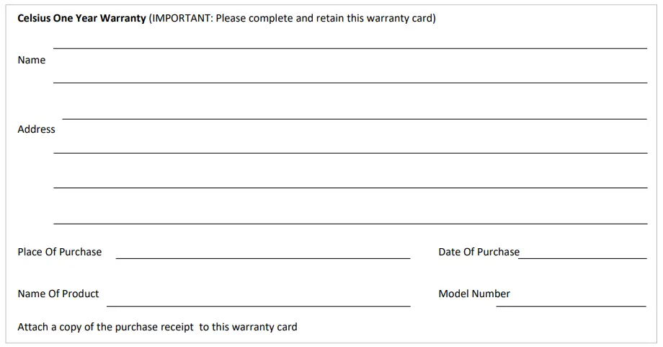Click the second Address entry line
This screenshot has width=663, height=347.
click(x=350, y=152)
